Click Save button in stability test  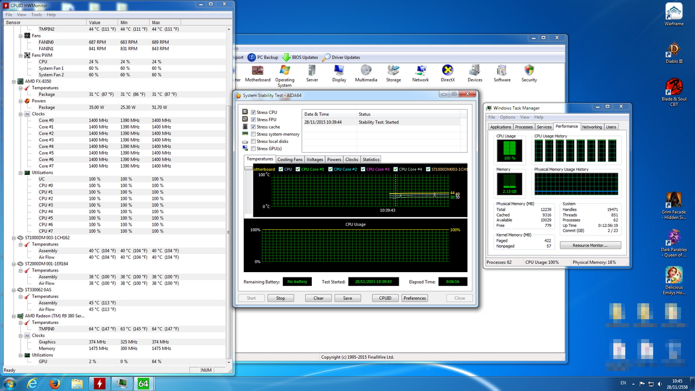pyautogui.click(x=347, y=298)
